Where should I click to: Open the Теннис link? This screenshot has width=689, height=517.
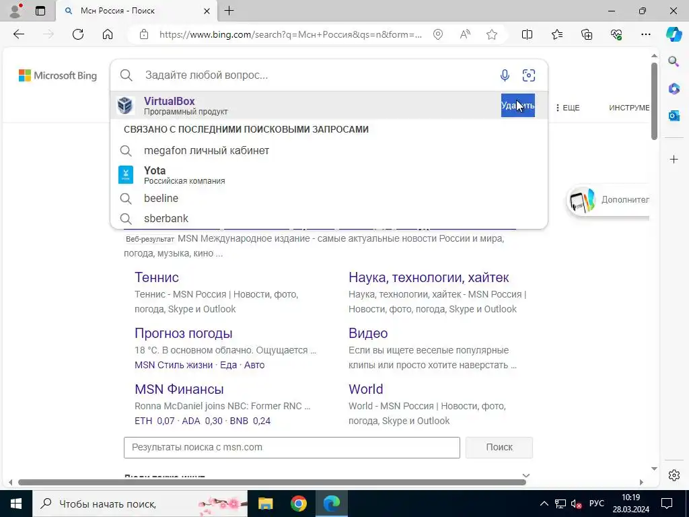[x=156, y=277]
